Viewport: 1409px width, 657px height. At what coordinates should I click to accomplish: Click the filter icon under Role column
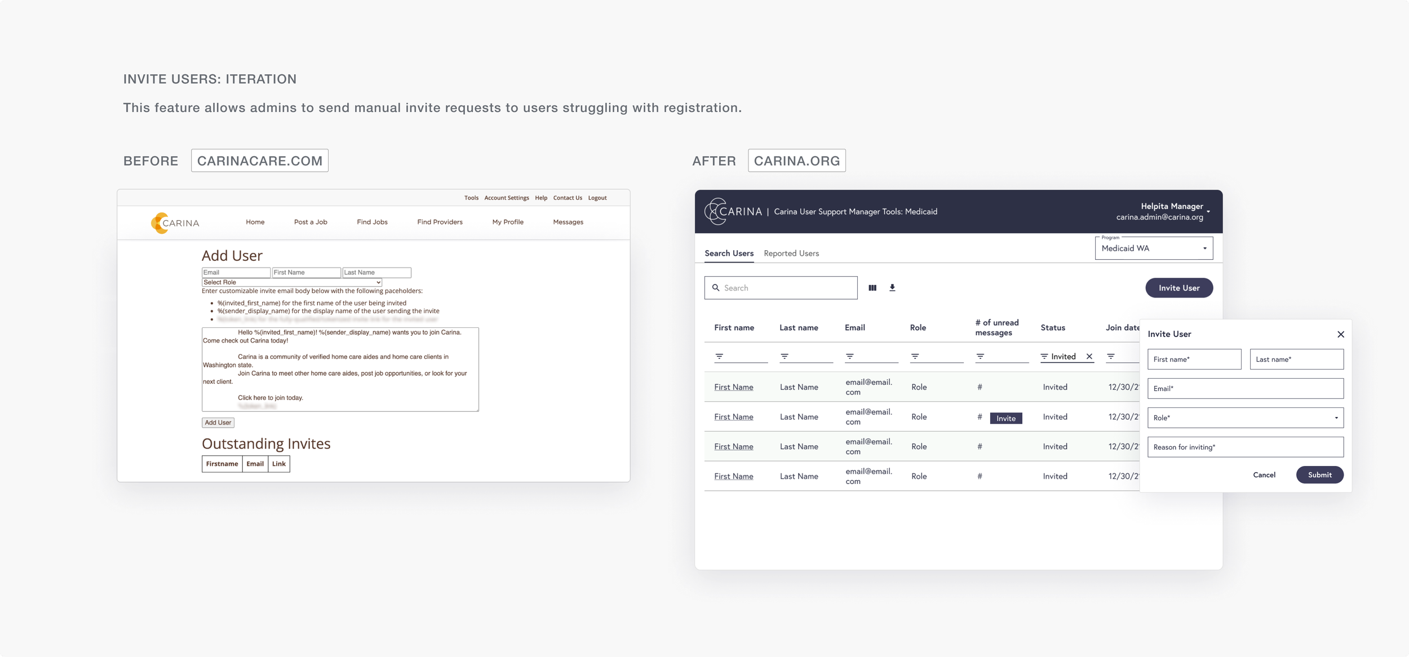point(915,357)
